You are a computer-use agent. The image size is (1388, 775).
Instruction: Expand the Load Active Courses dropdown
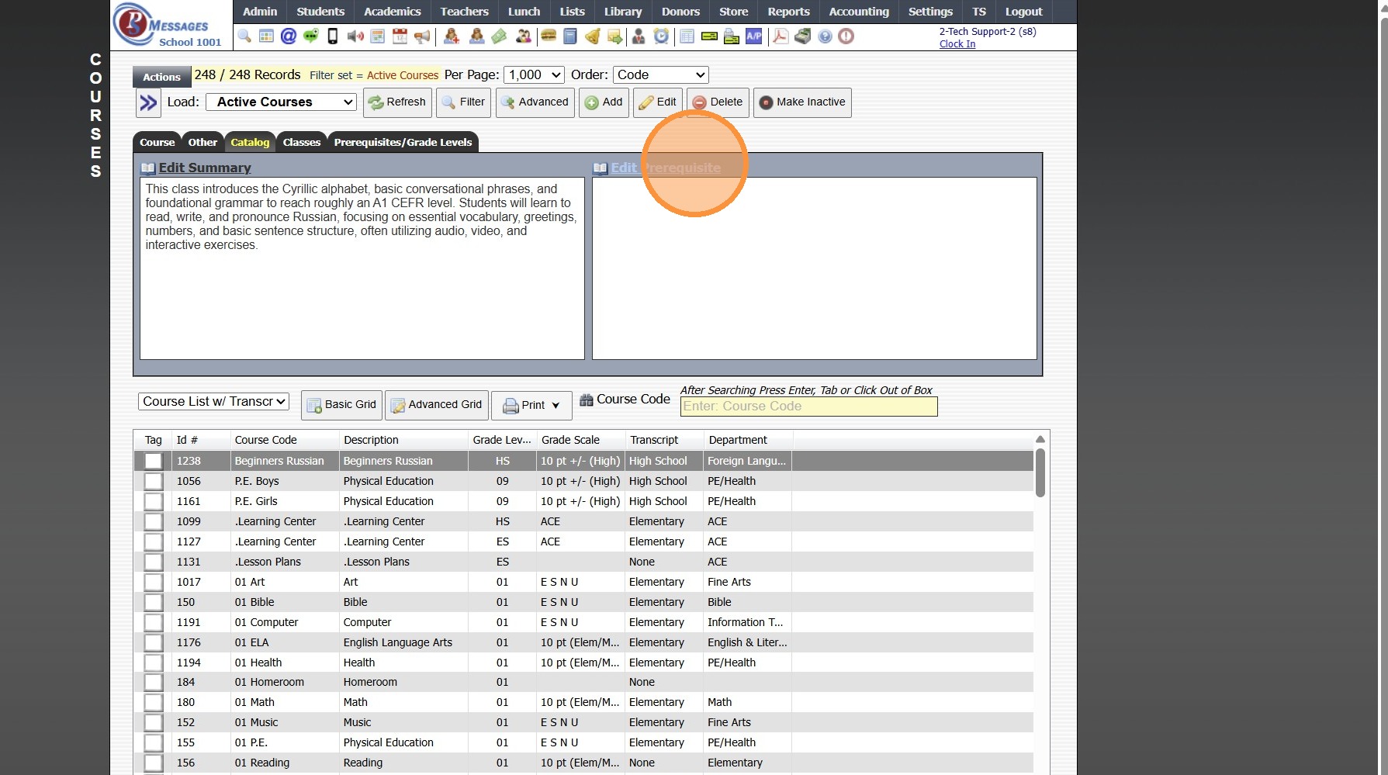pyautogui.click(x=281, y=102)
